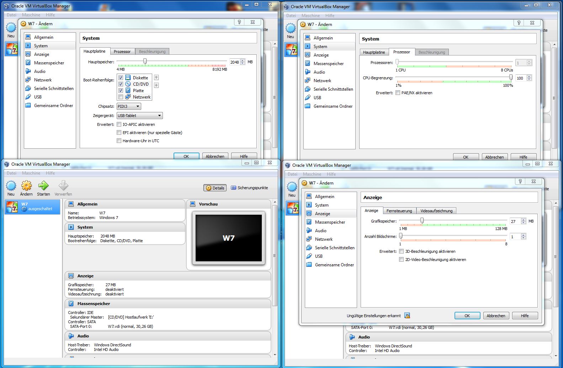Enable the 2D-Video-Beschleunigung aktivieren checkbox
This screenshot has height=368, width=563.
(402, 260)
